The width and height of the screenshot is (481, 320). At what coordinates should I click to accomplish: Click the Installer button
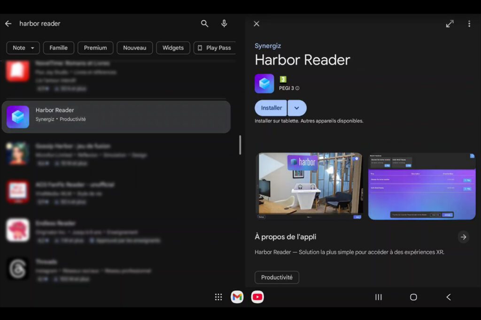click(272, 108)
